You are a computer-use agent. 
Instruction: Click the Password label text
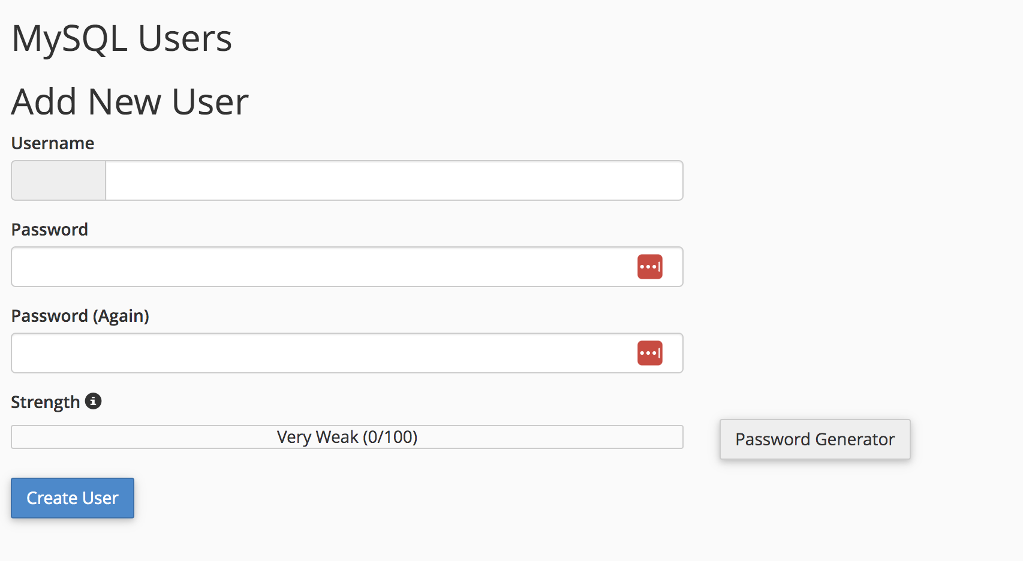tap(50, 230)
